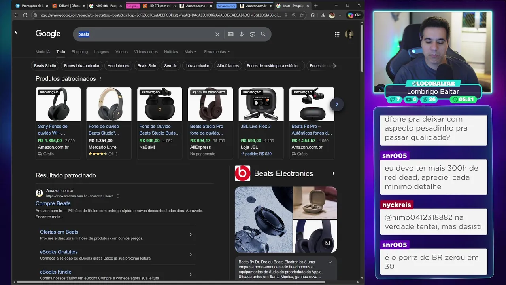Open a new browser tab with the plus icon

[316, 6]
